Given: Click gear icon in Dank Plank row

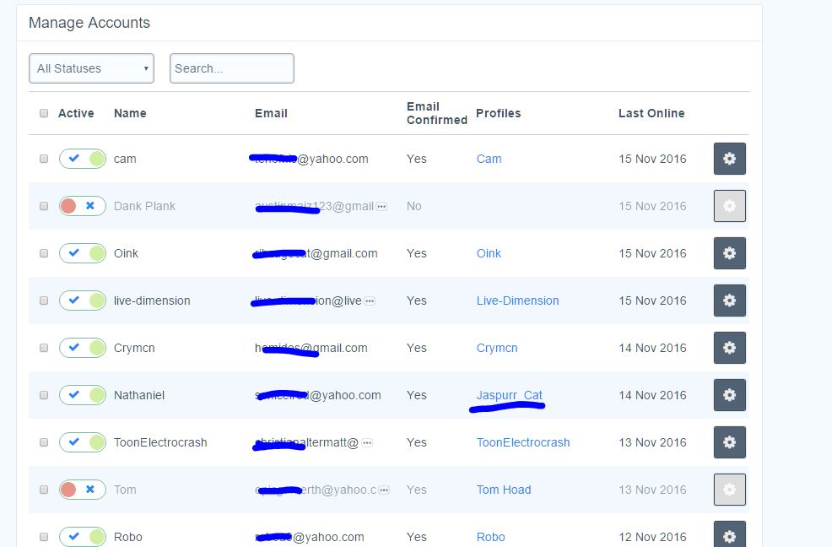Looking at the screenshot, I should coord(729,206).
